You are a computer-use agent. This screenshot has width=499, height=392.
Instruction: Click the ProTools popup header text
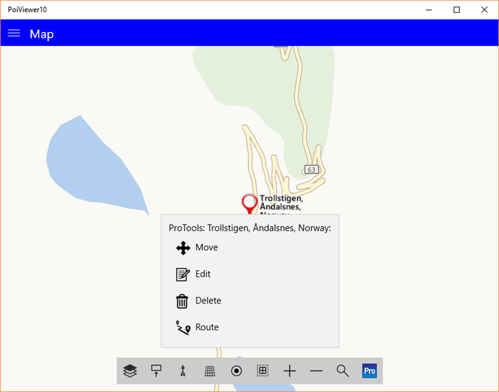tap(250, 228)
